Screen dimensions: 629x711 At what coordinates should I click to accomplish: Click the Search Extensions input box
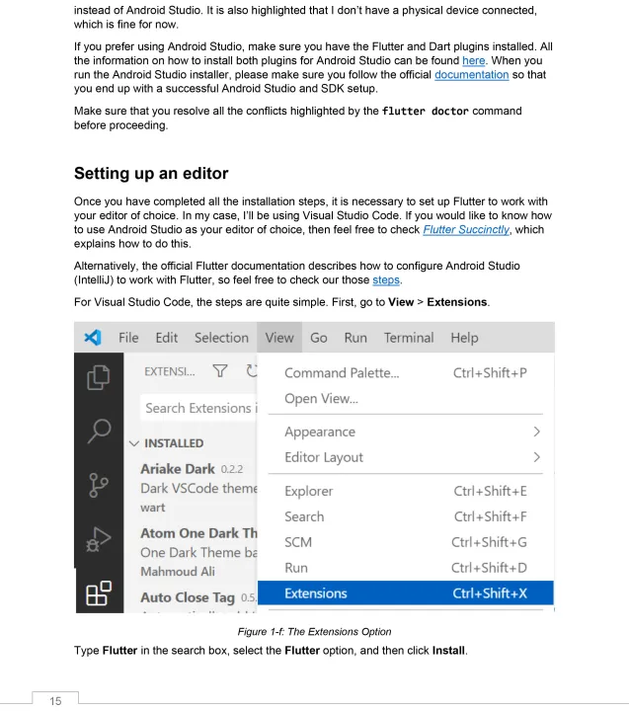pos(199,408)
